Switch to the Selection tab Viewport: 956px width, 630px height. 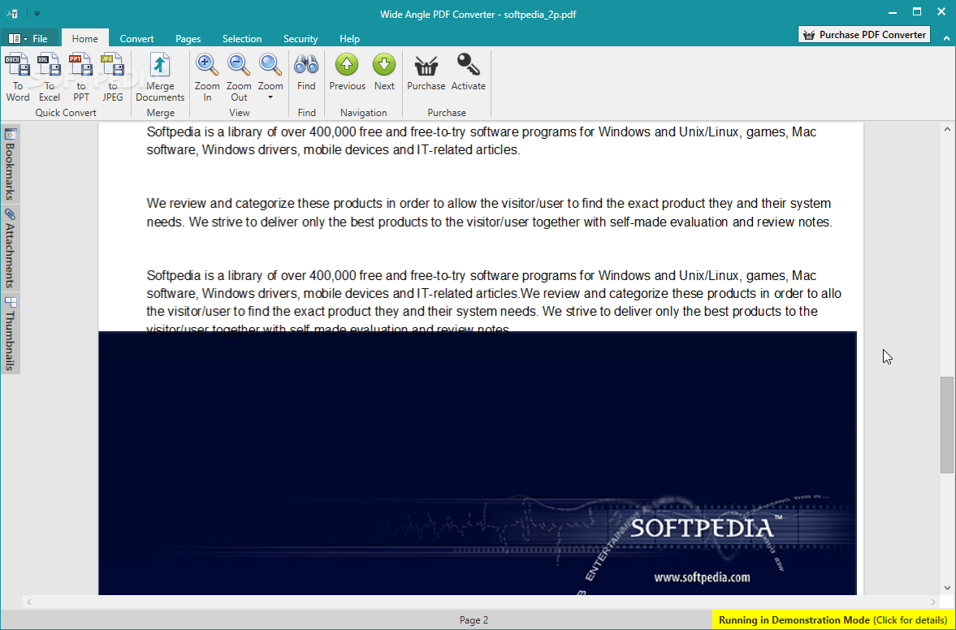pos(241,38)
